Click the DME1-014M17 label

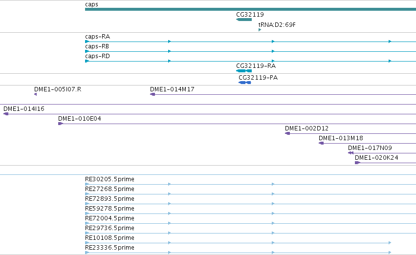coord(172,89)
